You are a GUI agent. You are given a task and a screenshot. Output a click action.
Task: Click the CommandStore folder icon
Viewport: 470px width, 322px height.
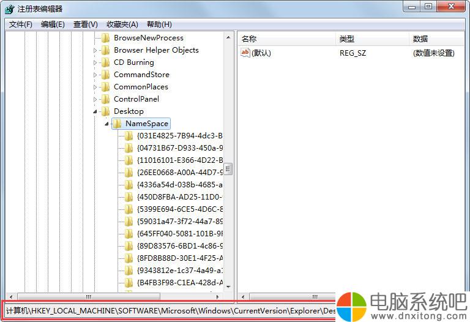[x=105, y=75]
